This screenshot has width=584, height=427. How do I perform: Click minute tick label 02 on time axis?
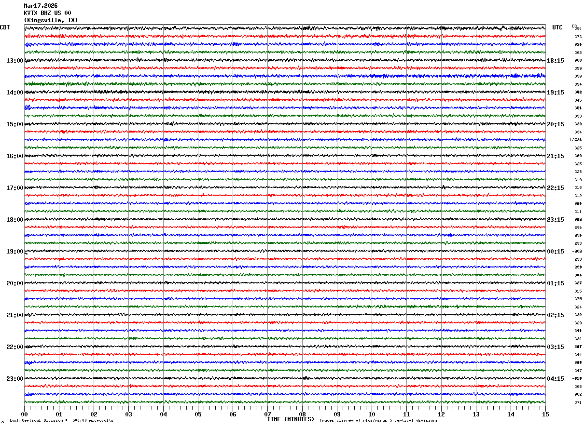94,414
